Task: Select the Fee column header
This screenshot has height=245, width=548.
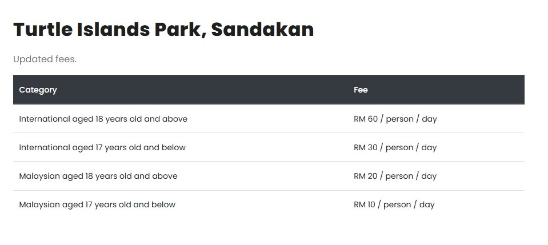Action: 361,90
